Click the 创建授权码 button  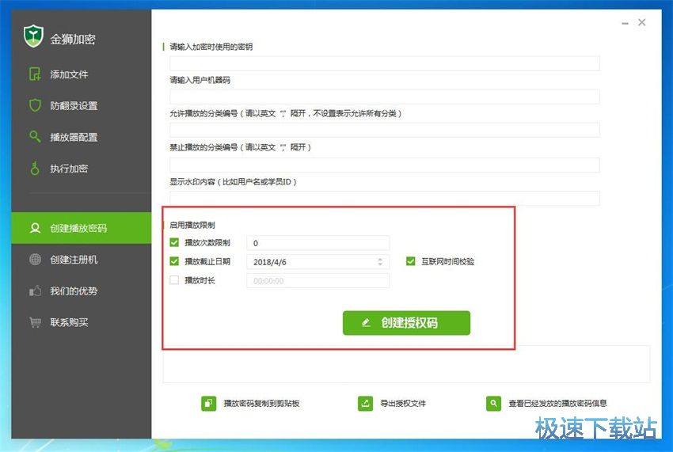click(406, 323)
